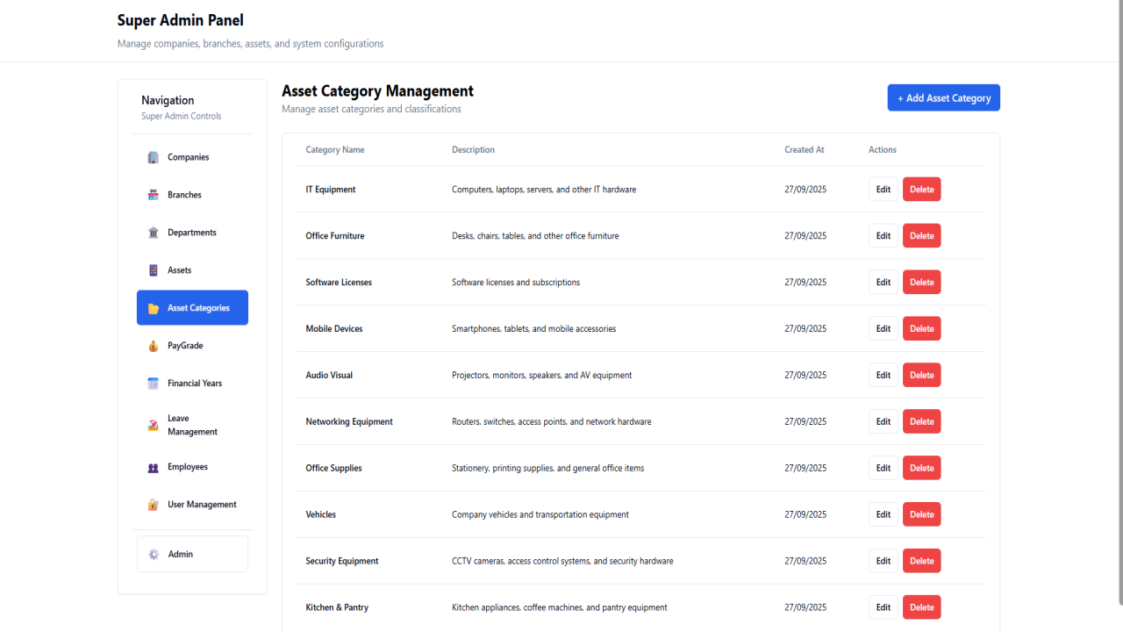
Task: Delete the IT Equipment category
Action: [921, 190]
